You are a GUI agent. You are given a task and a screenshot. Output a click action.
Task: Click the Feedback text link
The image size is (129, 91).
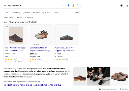tap(125, 89)
